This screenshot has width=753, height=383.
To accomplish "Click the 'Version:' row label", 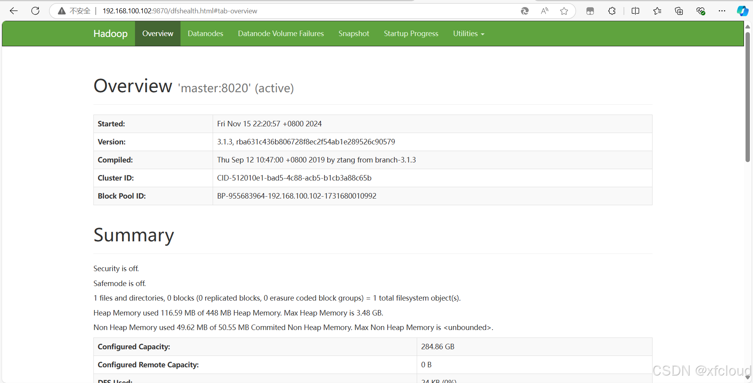I will coord(112,142).
